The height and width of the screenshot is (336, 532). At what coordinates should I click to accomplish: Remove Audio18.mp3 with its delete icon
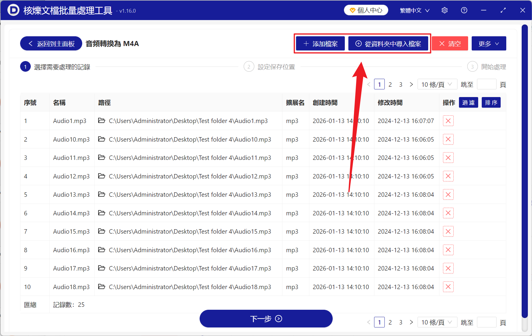click(x=448, y=286)
